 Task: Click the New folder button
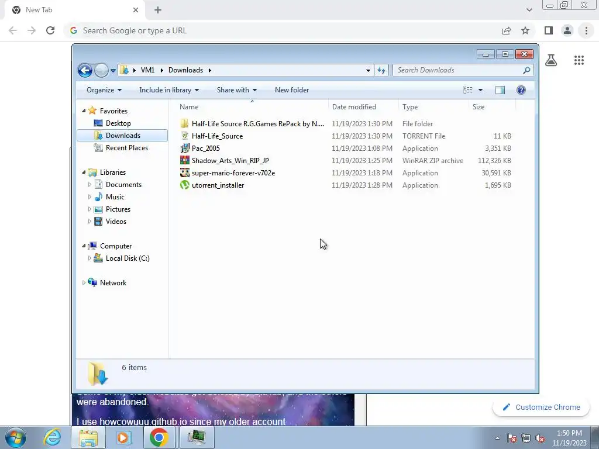point(292,90)
